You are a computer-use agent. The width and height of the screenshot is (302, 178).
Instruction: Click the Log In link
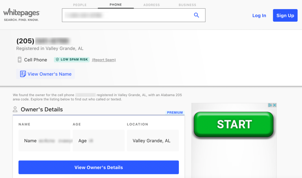point(259,15)
